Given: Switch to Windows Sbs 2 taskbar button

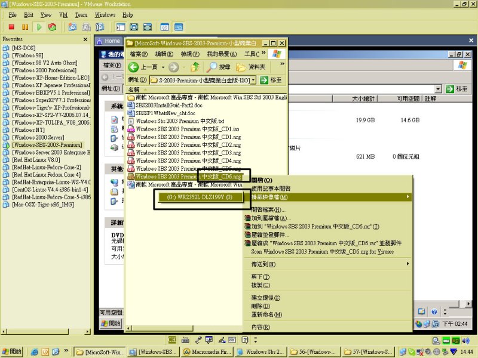Looking at the screenshot, I should click(x=261, y=352).
